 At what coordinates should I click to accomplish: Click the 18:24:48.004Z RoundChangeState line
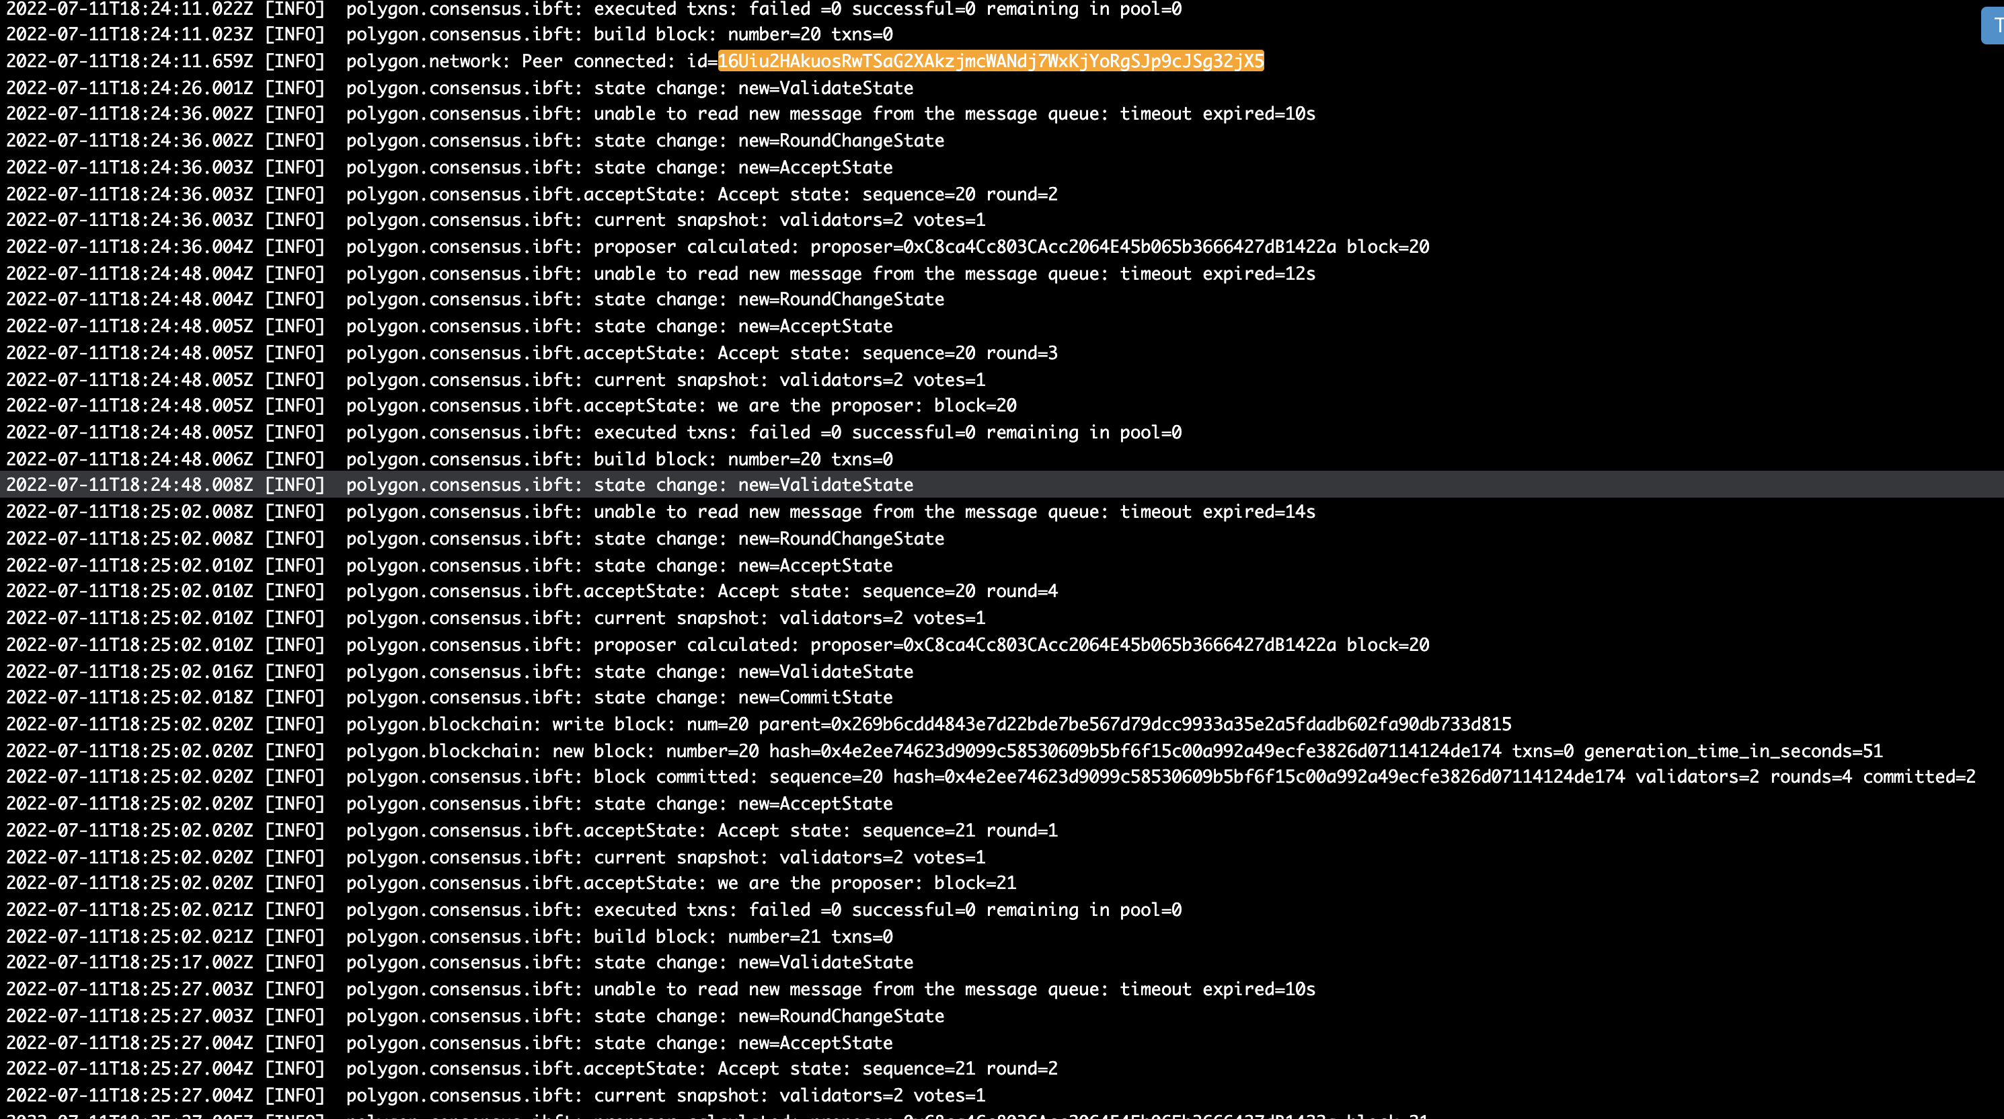(475, 299)
